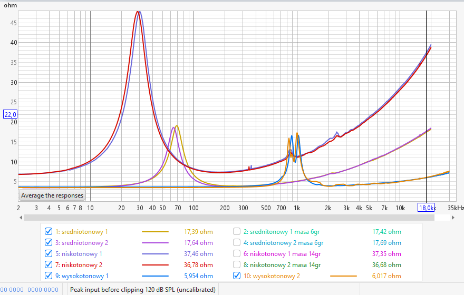The image size is (464, 295).
Task: Uncheck the '3: sredniotonowy 2' trace checkbox
Action: click(x=49, y=242)
